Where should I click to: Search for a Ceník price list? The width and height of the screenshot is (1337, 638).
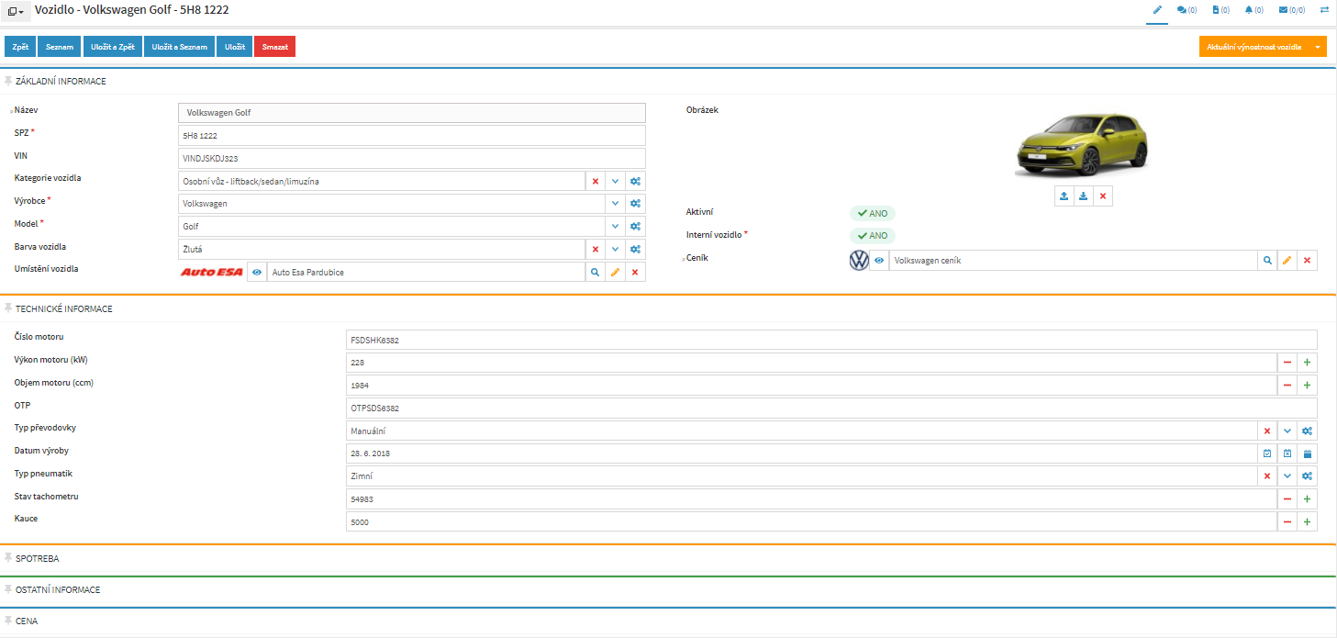1267,261
